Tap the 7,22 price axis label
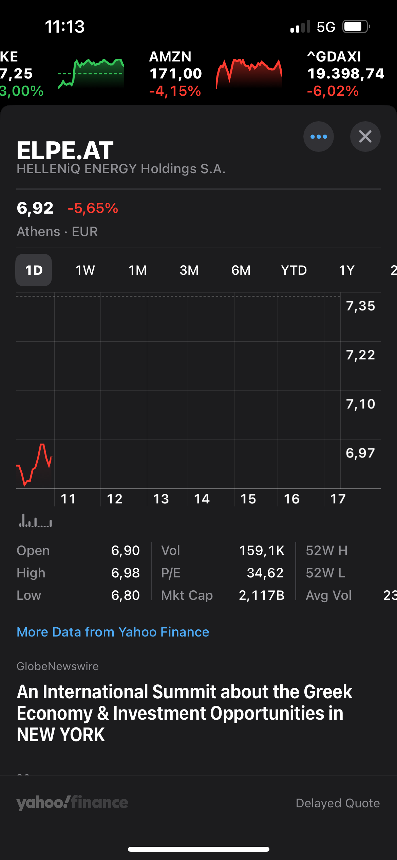 [360, 355]
